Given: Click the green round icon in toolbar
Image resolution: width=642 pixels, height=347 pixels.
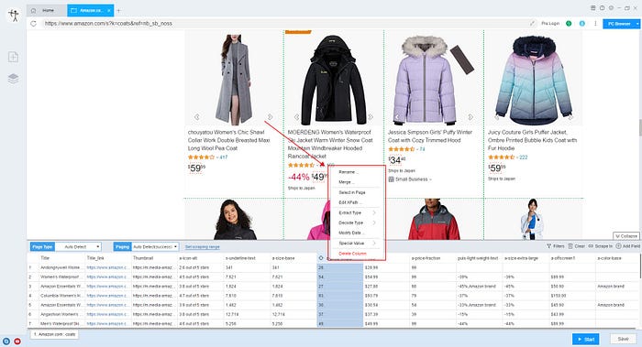Looking at the screenshot, I should (x=569, y=24).
